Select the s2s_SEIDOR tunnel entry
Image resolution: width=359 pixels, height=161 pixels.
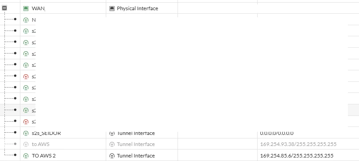click(46, 133)
